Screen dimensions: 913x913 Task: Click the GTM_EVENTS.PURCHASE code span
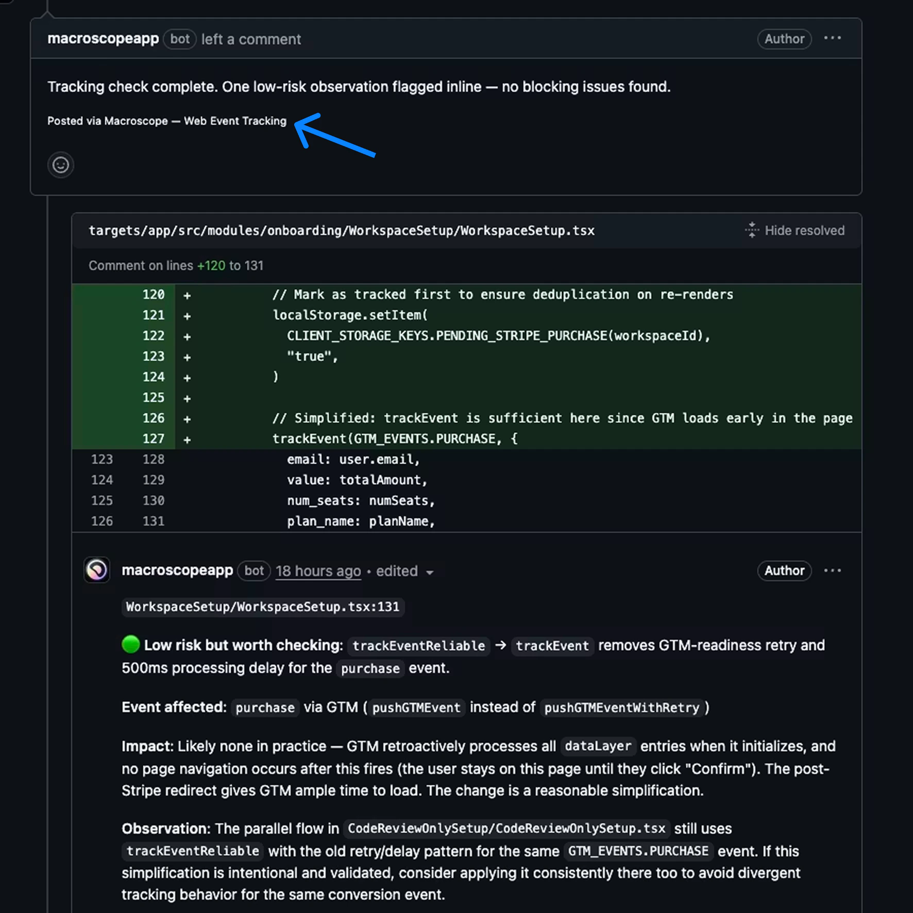(x=638, y=851)
